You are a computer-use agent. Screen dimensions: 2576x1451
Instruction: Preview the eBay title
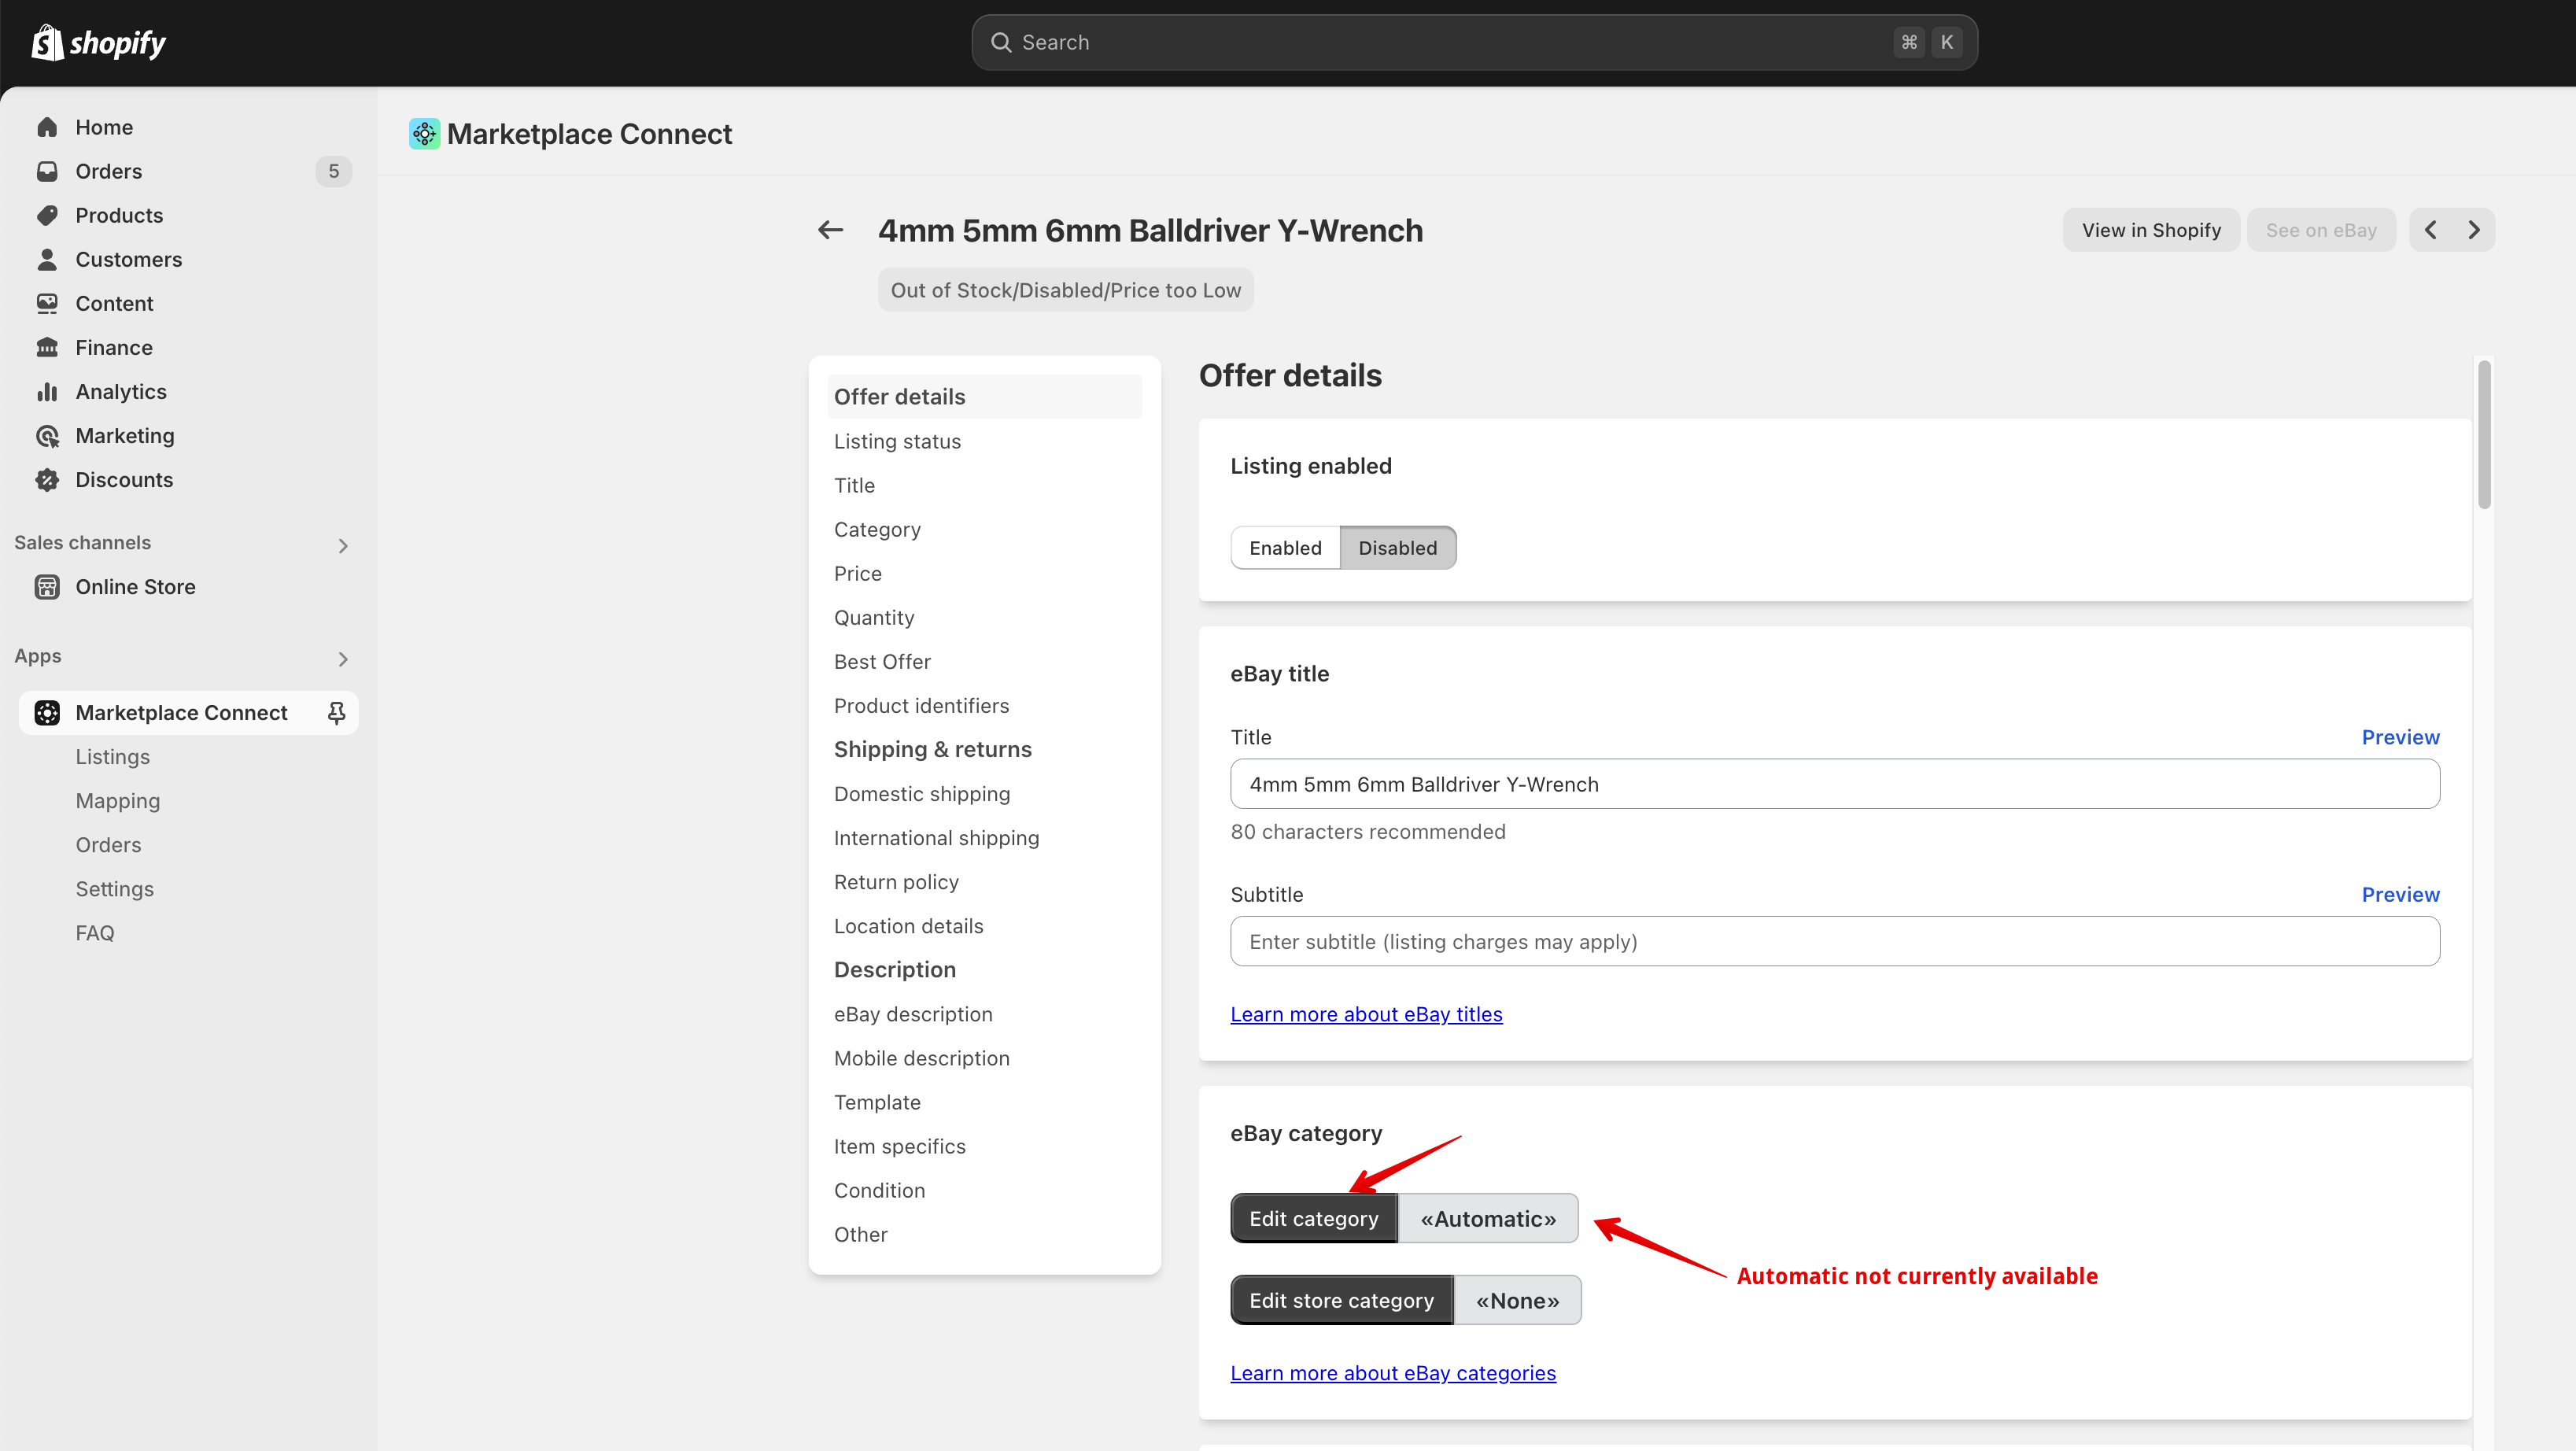tap(2400, 737)
